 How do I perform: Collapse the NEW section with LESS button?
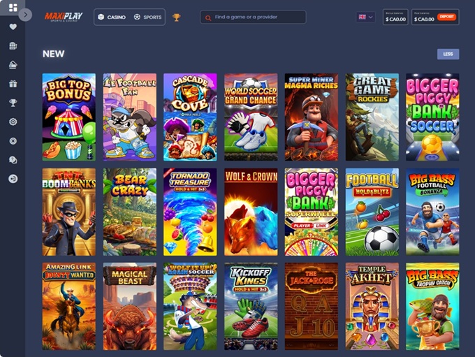click(x=448, y=54)
